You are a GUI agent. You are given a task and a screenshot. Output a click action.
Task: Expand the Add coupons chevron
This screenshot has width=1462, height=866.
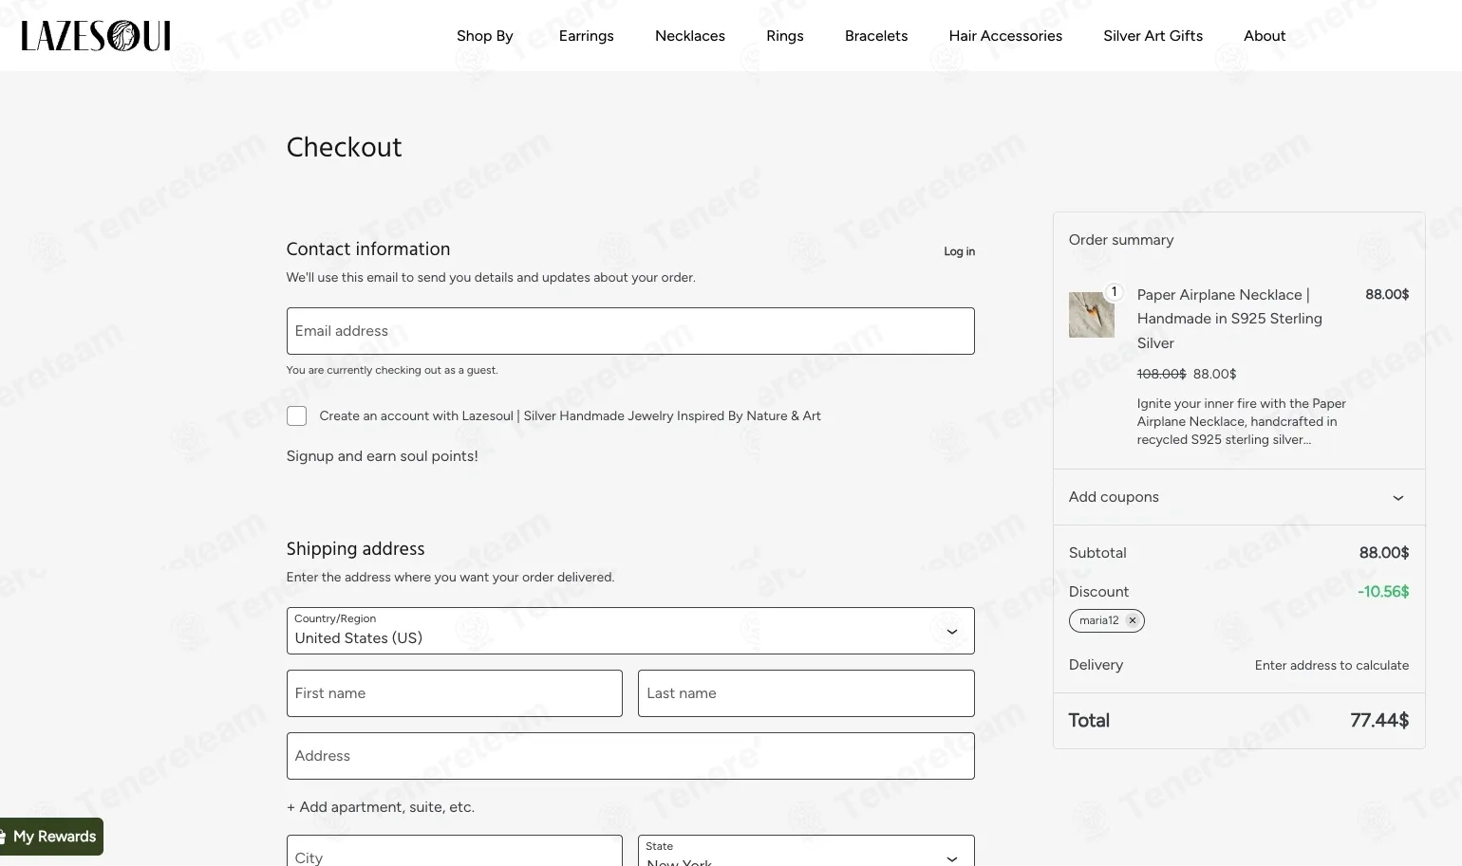(1397, 498)
